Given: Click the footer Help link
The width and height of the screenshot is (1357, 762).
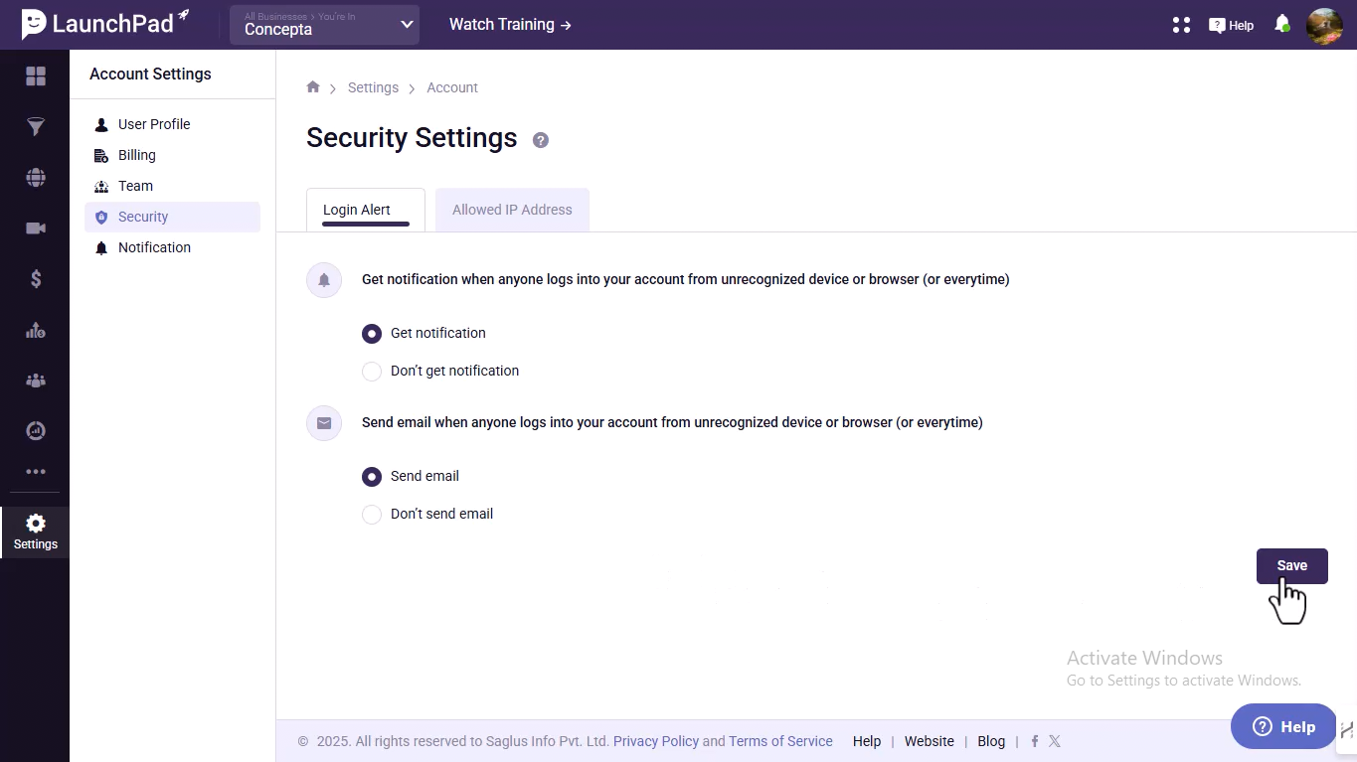Looking at the screenshot, I should point(867,741).
